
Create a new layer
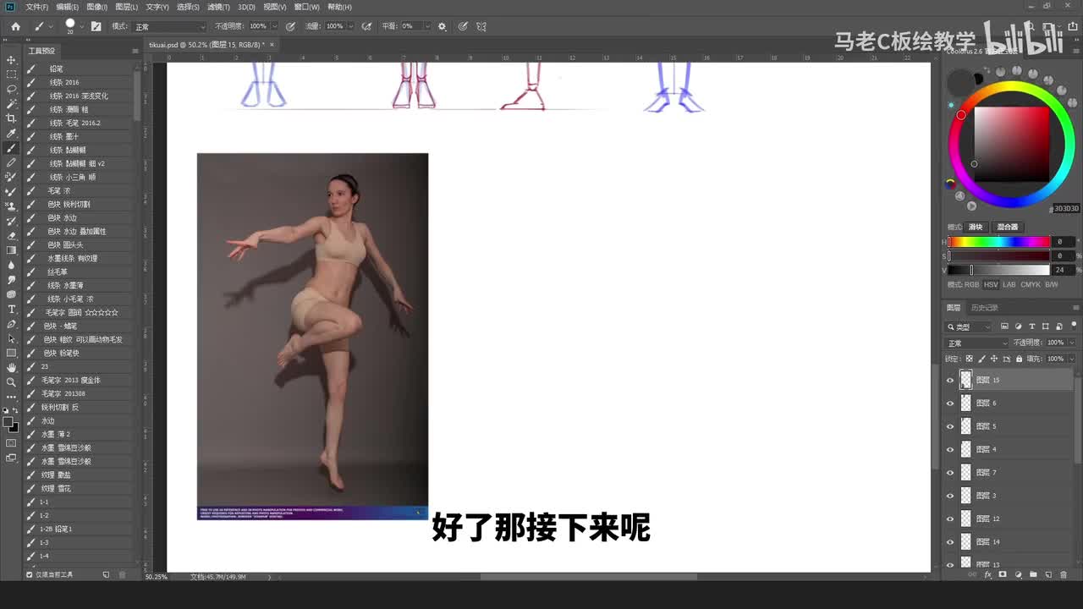point(1048,574)
